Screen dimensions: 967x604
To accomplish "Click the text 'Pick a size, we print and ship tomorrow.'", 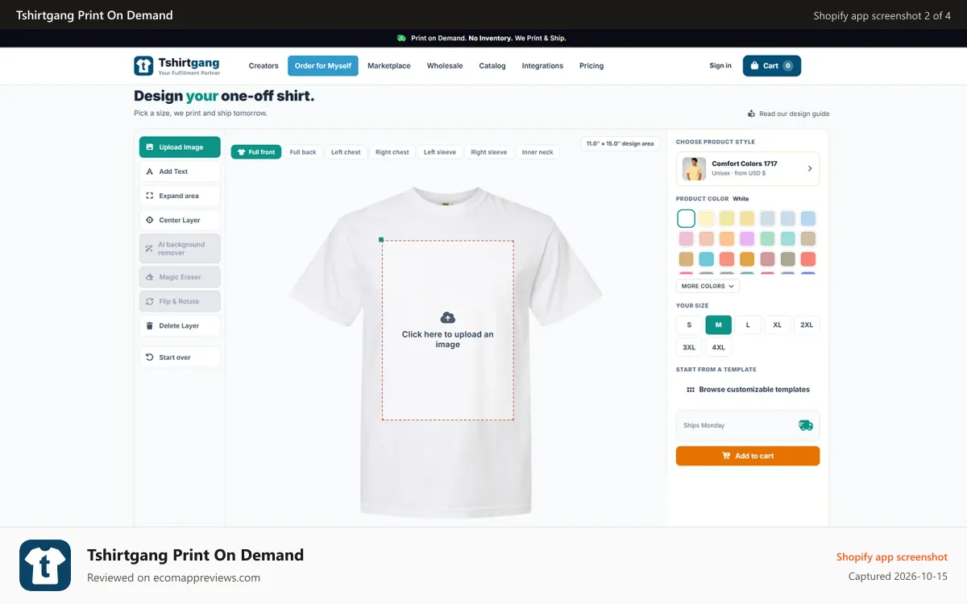I will (x=201, y=114).
